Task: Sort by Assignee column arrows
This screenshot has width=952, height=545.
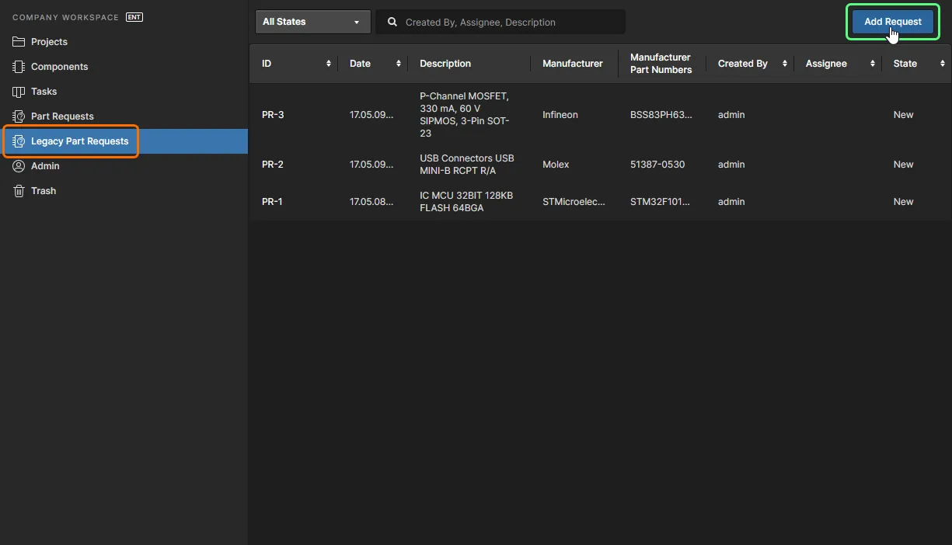Action: coord(873,64)
